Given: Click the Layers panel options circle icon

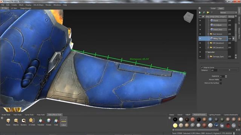Looking at the screenshot, I should [x=200, y=8].
